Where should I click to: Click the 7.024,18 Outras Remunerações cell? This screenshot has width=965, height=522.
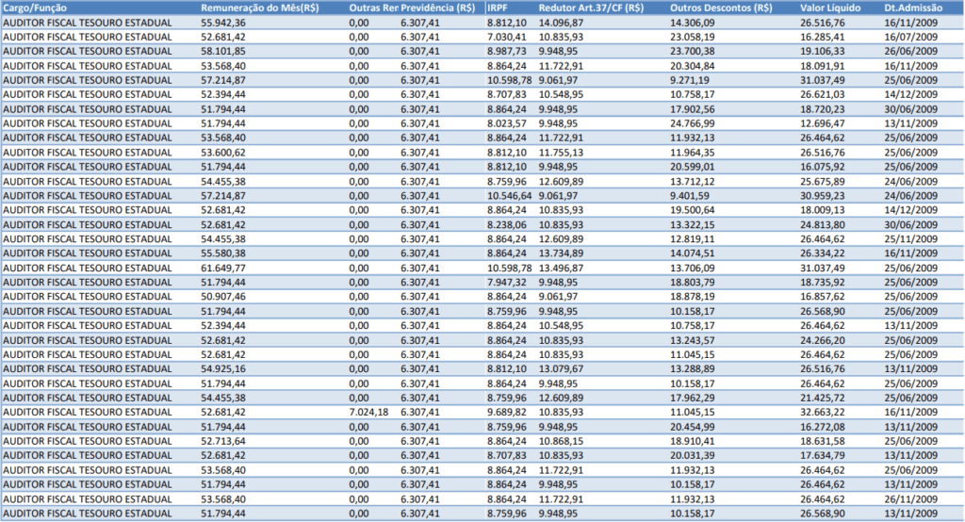(368, 412)
